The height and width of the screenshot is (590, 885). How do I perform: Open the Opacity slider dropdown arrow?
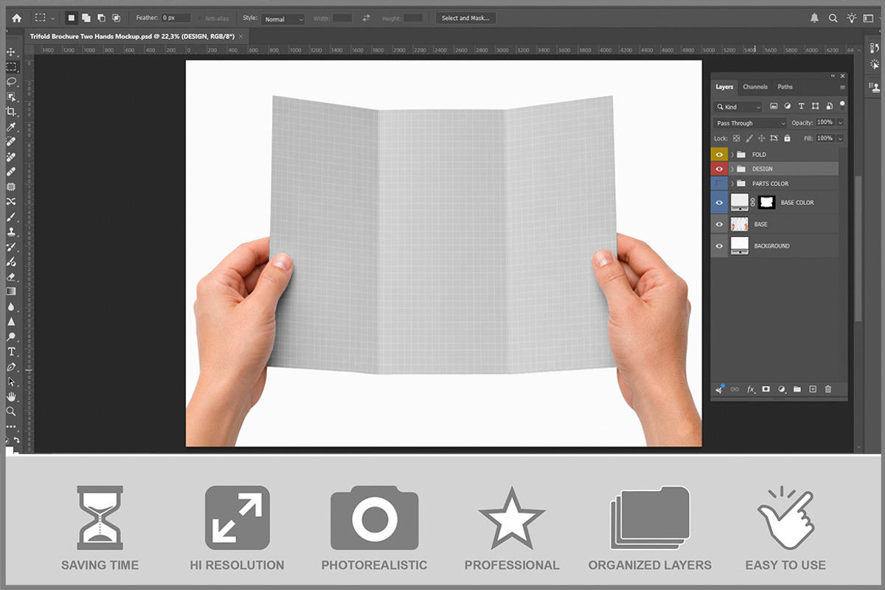click(x=840, y=123)
